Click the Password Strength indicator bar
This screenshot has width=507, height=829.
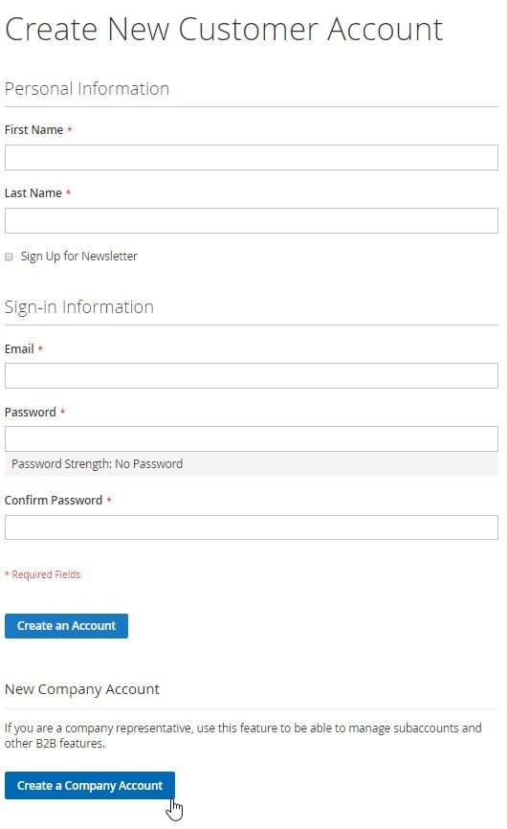tap(252, 464)
